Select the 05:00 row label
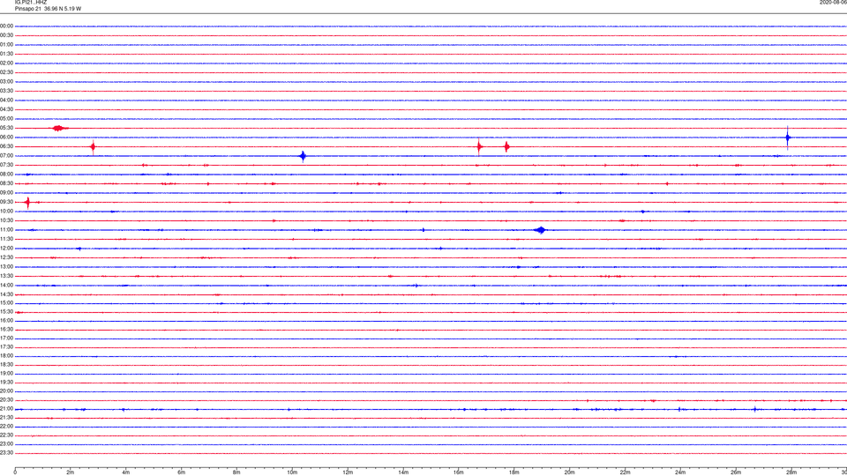The width and height of the screenshot is (847, 476). (x=6, y=119)
